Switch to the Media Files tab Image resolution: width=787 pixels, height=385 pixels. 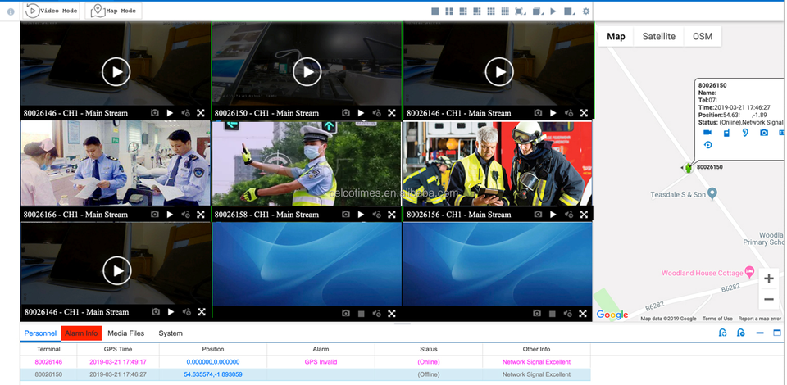pos(125,333)
